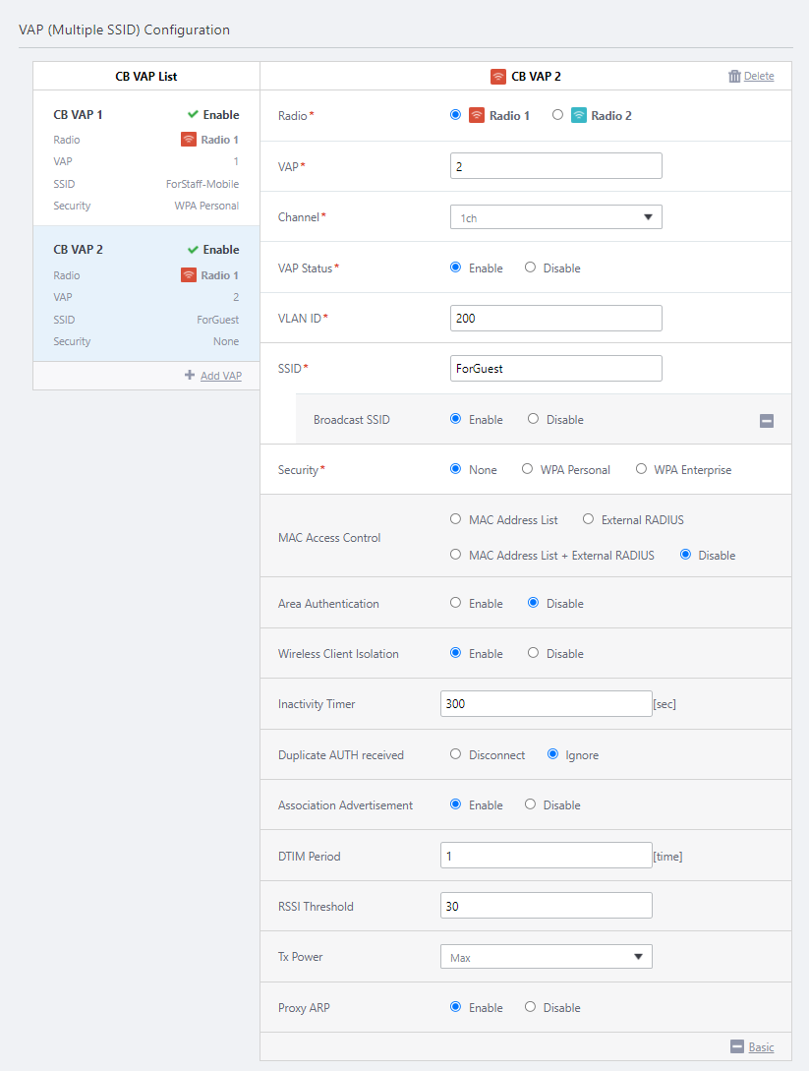
Task: Click the red Radio 1 wifi icon in form
Action: point(477,115)
